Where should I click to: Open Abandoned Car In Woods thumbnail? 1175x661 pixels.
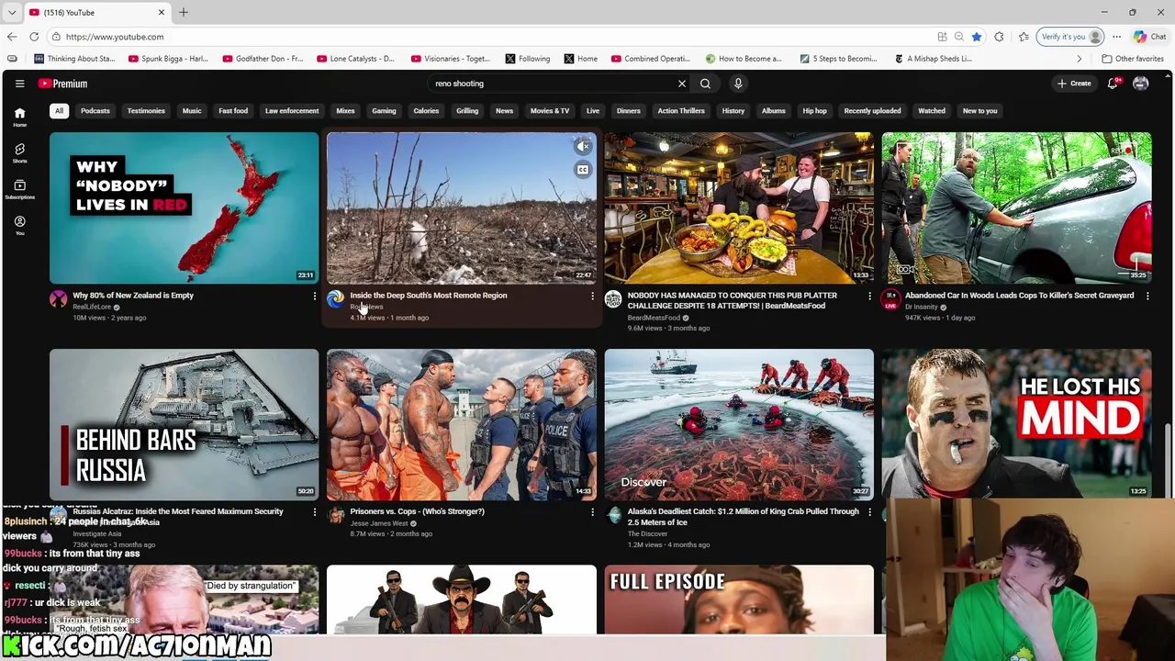[1016, 208]
